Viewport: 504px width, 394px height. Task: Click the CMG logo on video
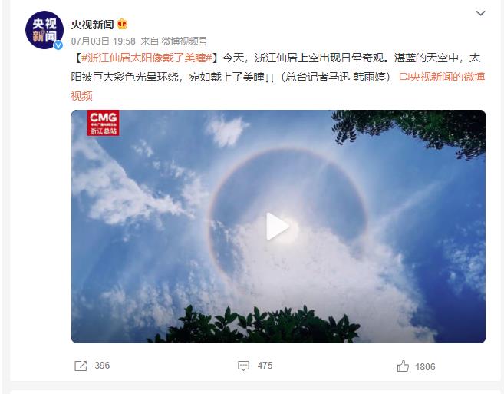point(103,123)
